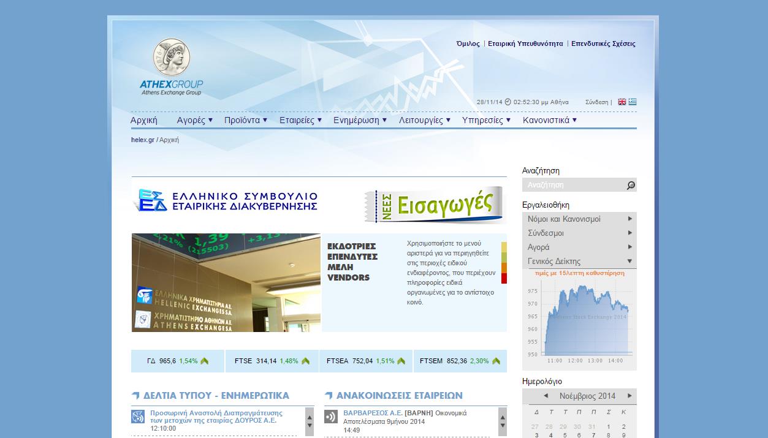
Task: Open the Ελληνικό Συμβούλιο Εταιρικής Διακυβέρνησης banner
Action: pyautogui.click(x=226, y=201)
